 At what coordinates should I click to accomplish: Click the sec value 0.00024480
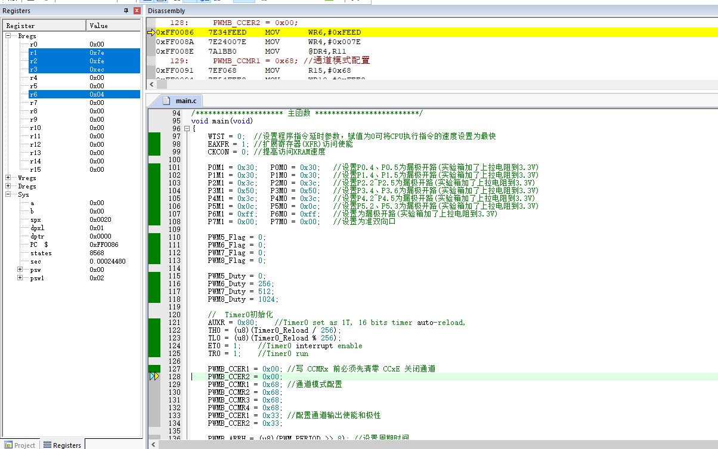click(x=107, y=261)
